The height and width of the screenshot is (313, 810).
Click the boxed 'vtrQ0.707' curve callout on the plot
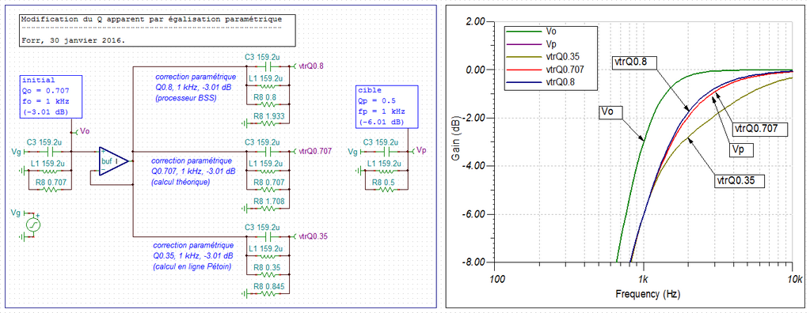point(759,129)
